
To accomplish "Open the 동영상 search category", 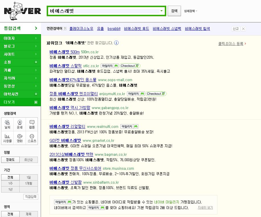I will point(20,86).
